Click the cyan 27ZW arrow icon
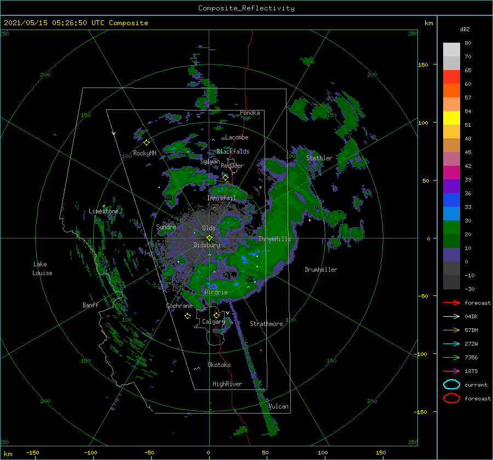 451,344
